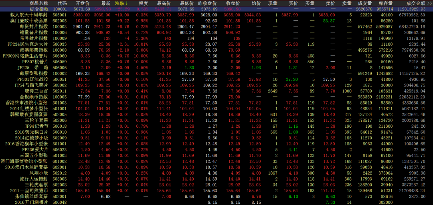The height and width of the screenshot is (205, 433).
Task: Select the JP225一带一路 row
Action: click(216, 67)
